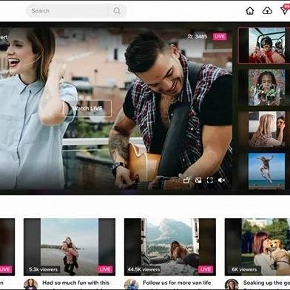Click the 'Follow us for more van life' title
Viewport: 290px width, 290px height.
click(x=177, y=283)
